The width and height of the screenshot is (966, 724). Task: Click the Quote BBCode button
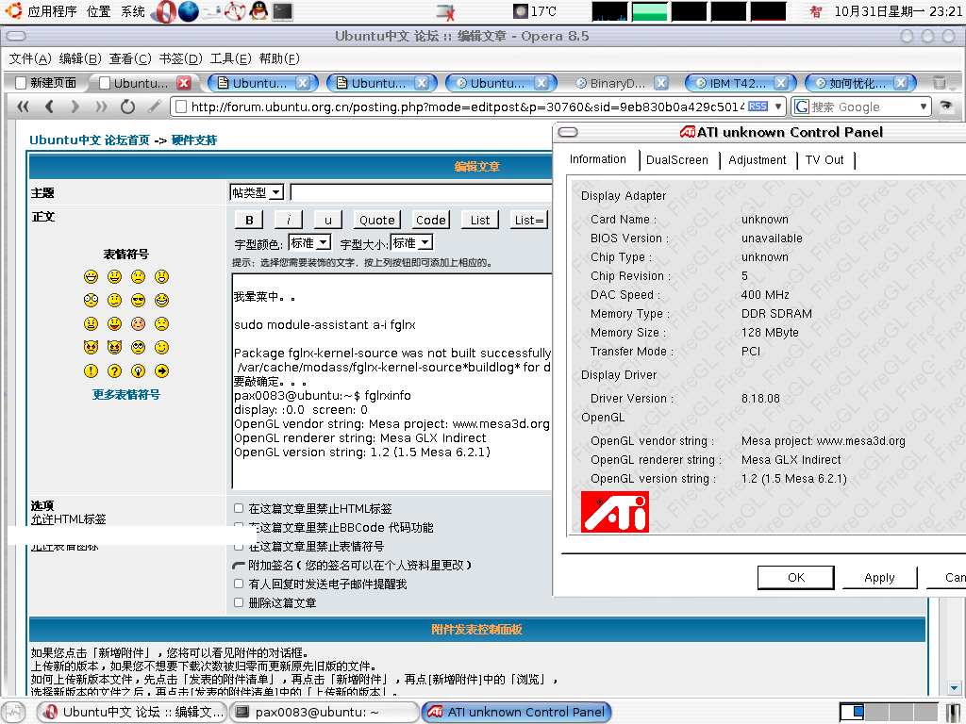[377, 220]
